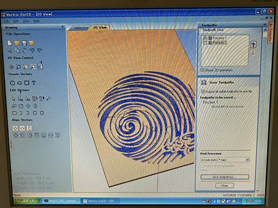Click the Close button in the Toolpaths panel

tap(225, 185)
